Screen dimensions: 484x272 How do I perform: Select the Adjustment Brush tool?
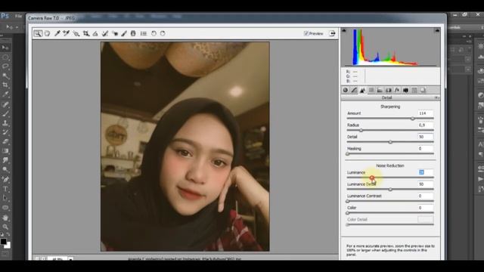point(124,33)
